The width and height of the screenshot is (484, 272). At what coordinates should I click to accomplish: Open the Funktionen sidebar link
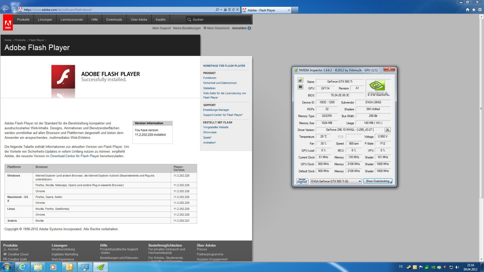(210, 78)
